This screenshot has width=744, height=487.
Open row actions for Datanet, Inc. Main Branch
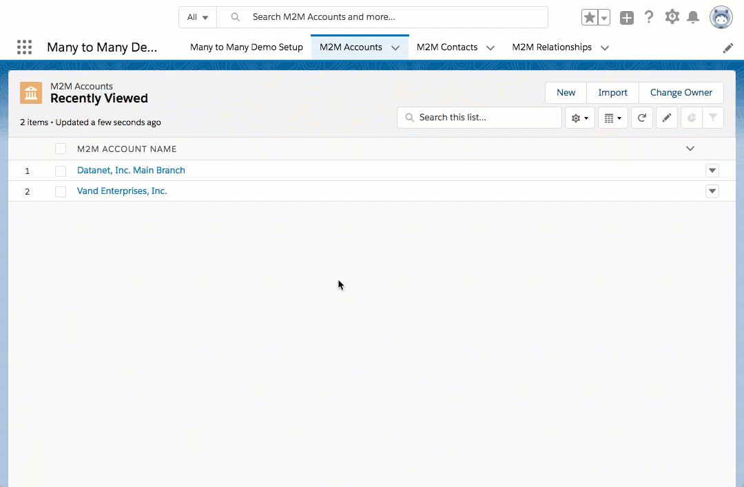click(712, 171)
